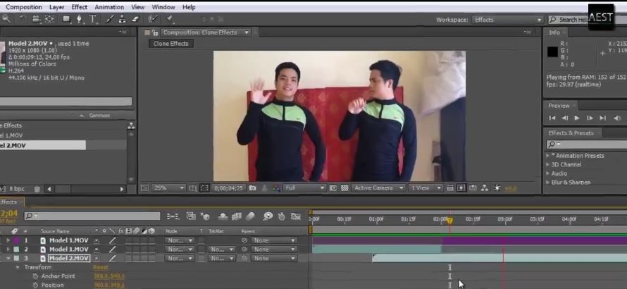Screen dimensions: 627x289
Task: Open the 25% magnification dropdown
Action: [x=168, y=187]
